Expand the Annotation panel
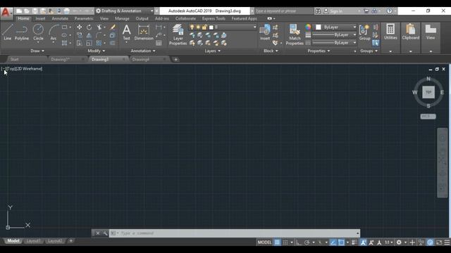This screenshot has width=451, height=253. (x=143, y=51)
